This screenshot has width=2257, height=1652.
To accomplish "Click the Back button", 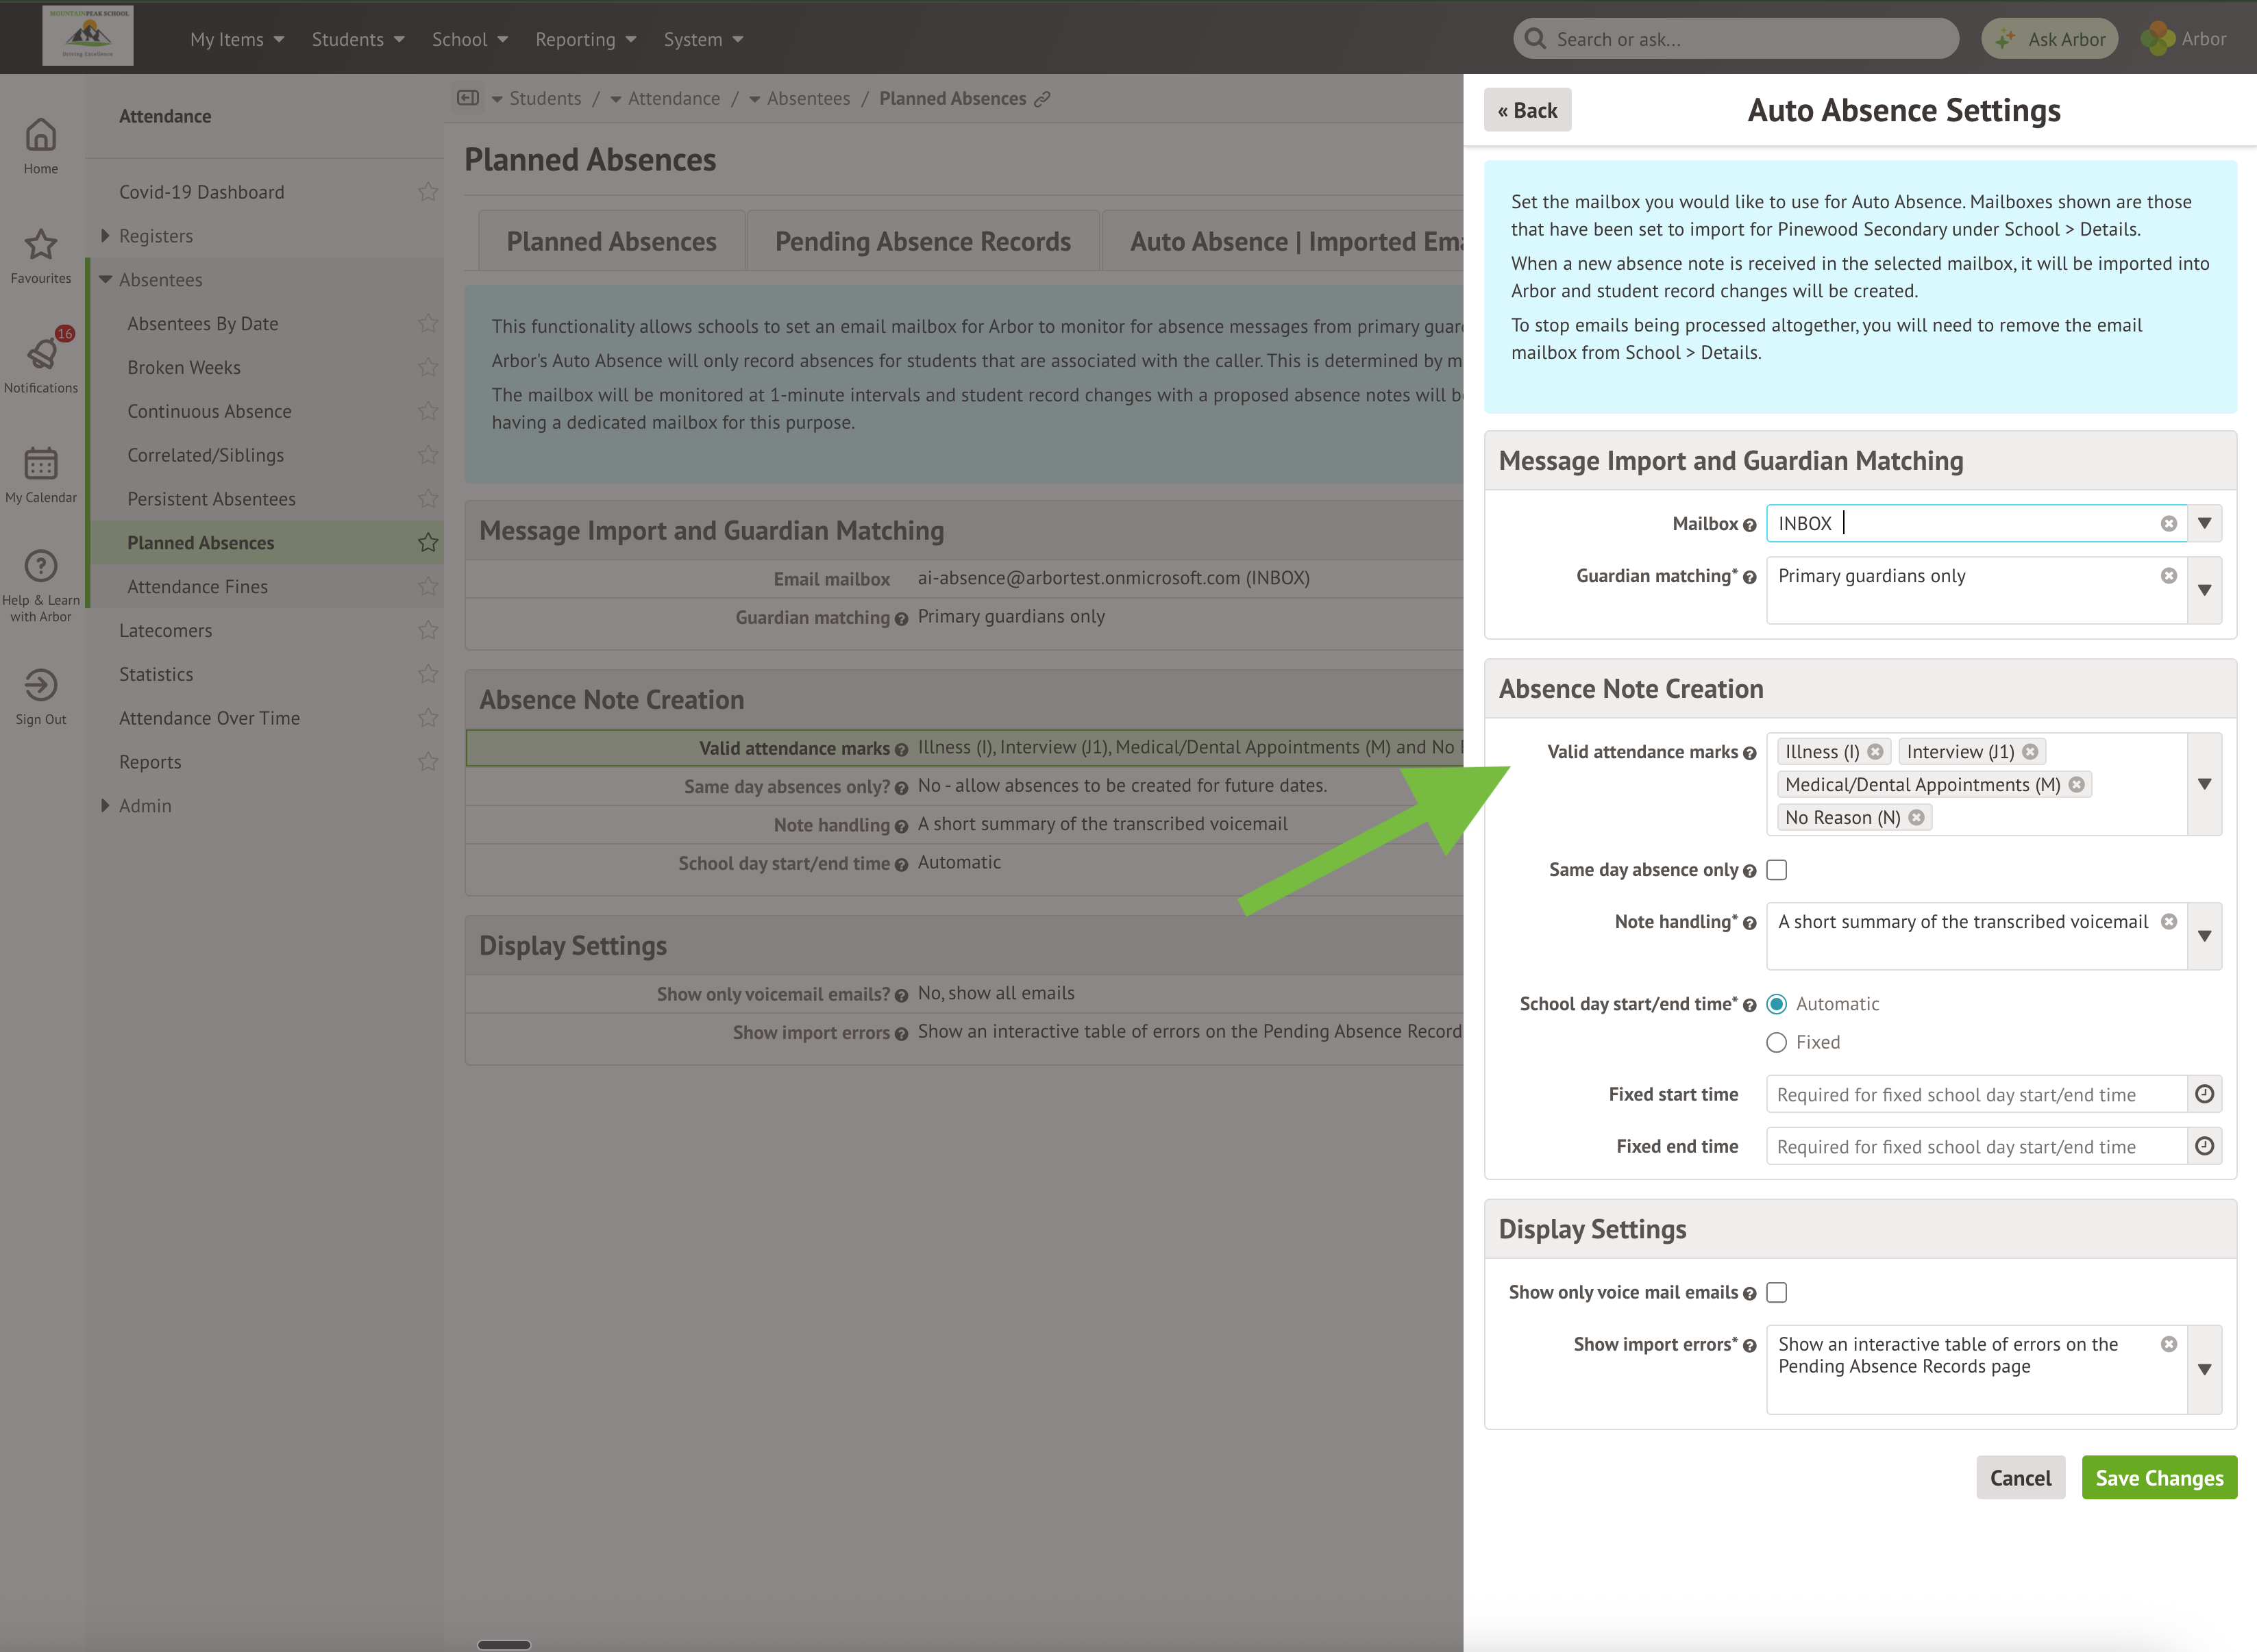I will 1527,110.
